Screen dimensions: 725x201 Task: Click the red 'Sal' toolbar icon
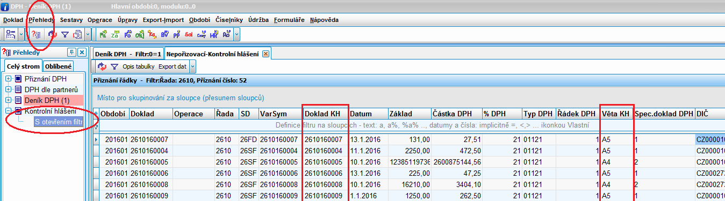189,35
